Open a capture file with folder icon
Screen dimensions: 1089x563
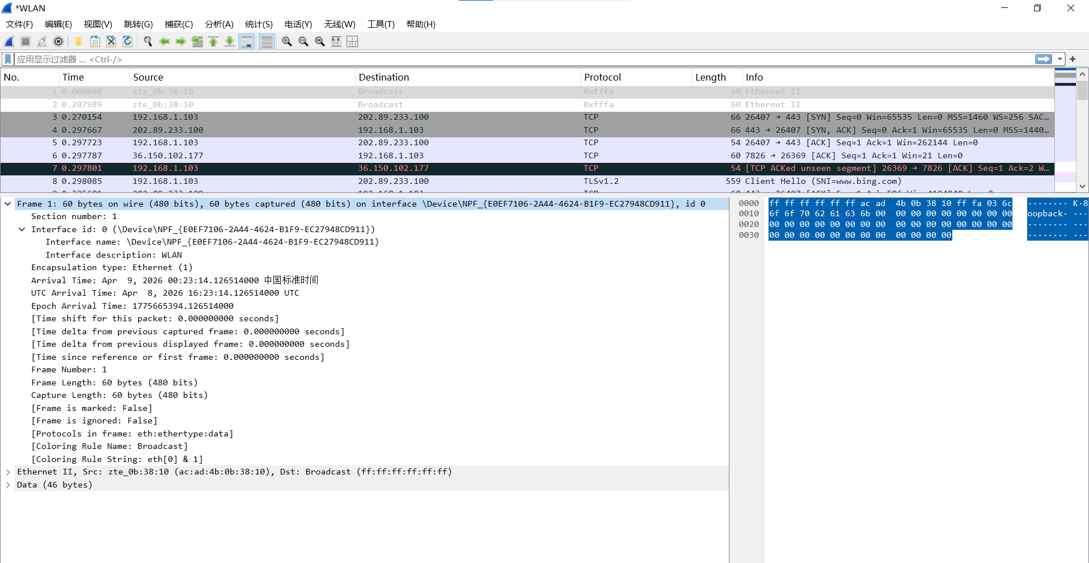78,41
